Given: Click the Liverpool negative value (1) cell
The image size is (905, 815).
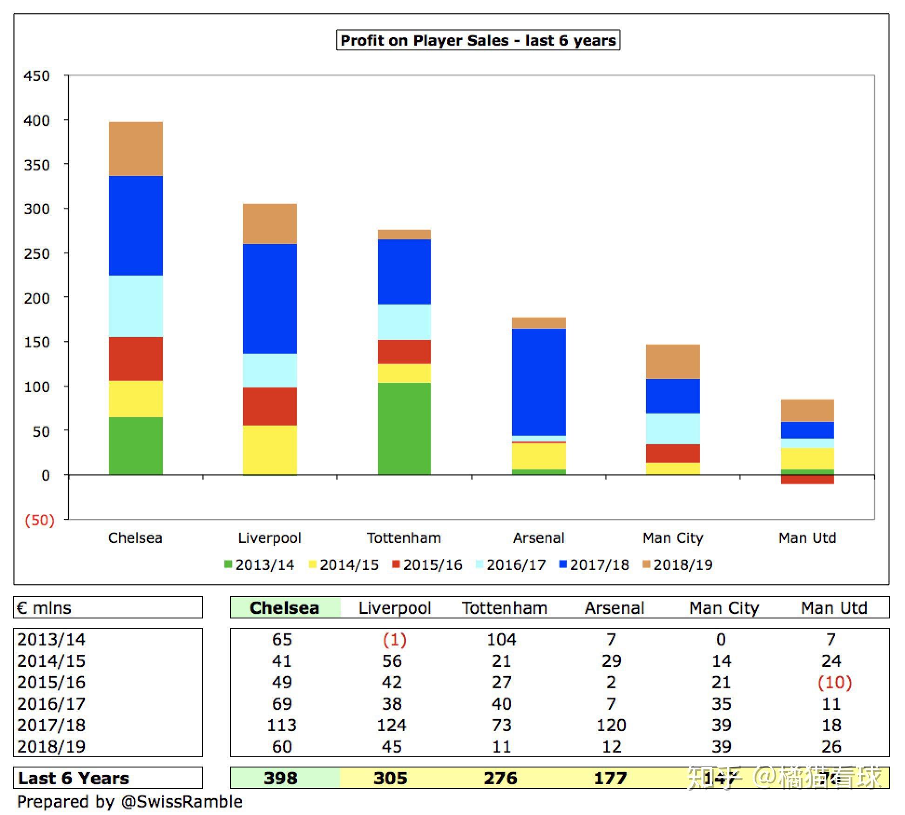Looking at the screenshot, I should click(395, 640).
